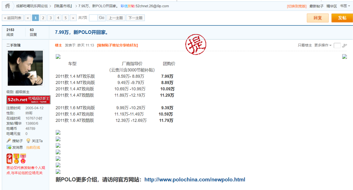The width and height of the screenshot is (353, 190).
Task: Click the thread title 7.99万，新POLO开回家。 heading
Action: point(82,32)
